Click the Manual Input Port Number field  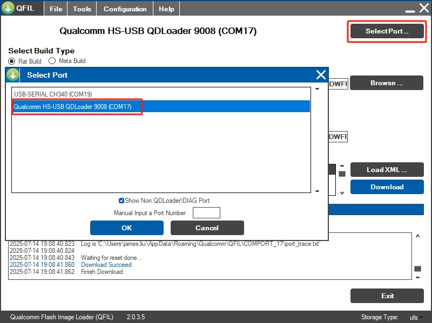[x=206, y=213]
